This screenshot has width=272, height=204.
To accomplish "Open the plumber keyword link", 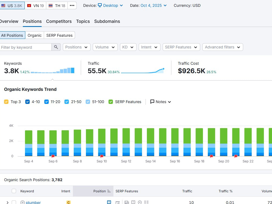I will pyautogui.click(x=33, y=202).
